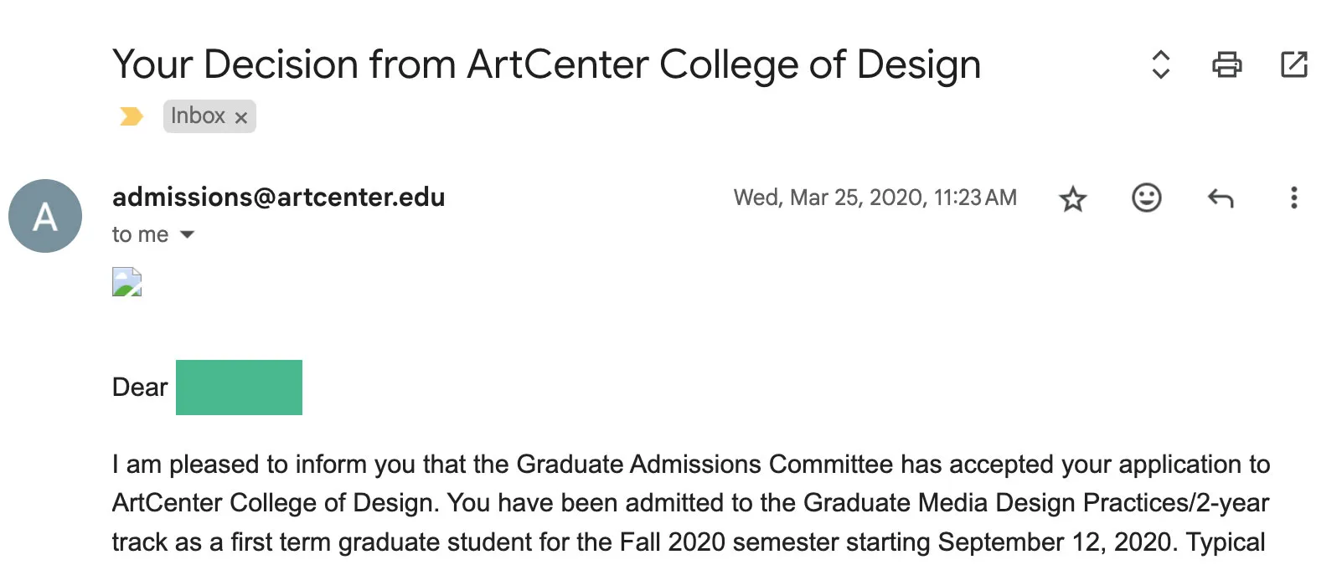Show recipient details arrow beside "to me"
The image size is (1342, 570).
point(188,234)
